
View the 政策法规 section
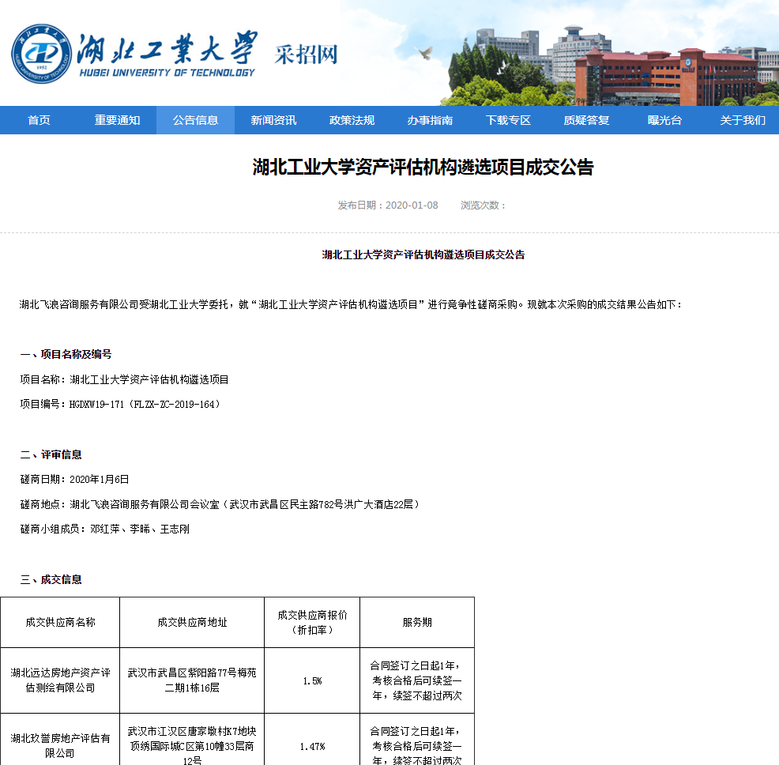[351, 118]
